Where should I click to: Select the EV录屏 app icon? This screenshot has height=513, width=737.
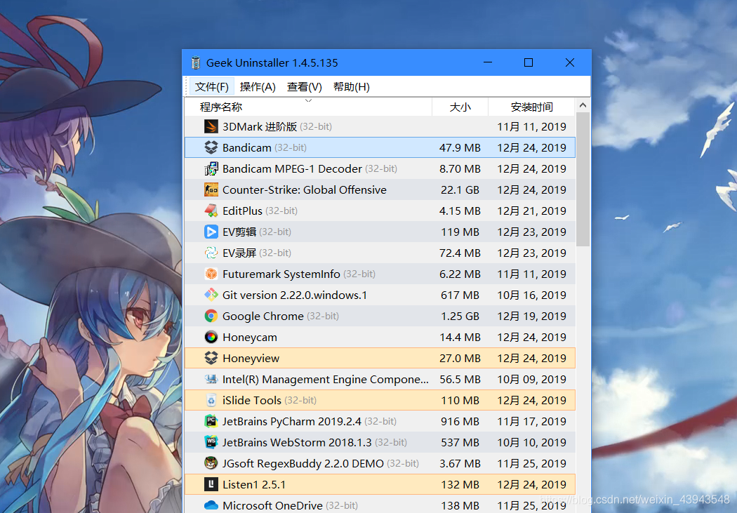pos(211,253)
